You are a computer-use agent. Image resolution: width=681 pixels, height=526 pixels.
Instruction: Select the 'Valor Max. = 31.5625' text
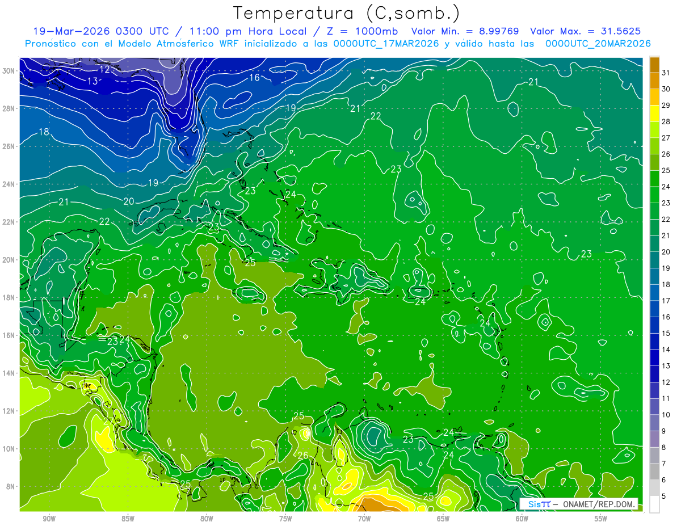(x=587, y=31)
